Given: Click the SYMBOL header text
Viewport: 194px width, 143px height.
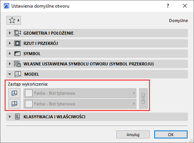Looking at the screenshot, I should [32, 54].
